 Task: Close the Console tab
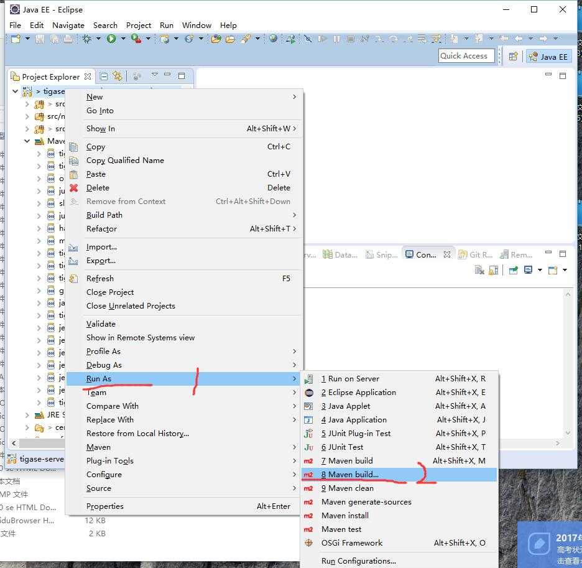tap(447, 255)
